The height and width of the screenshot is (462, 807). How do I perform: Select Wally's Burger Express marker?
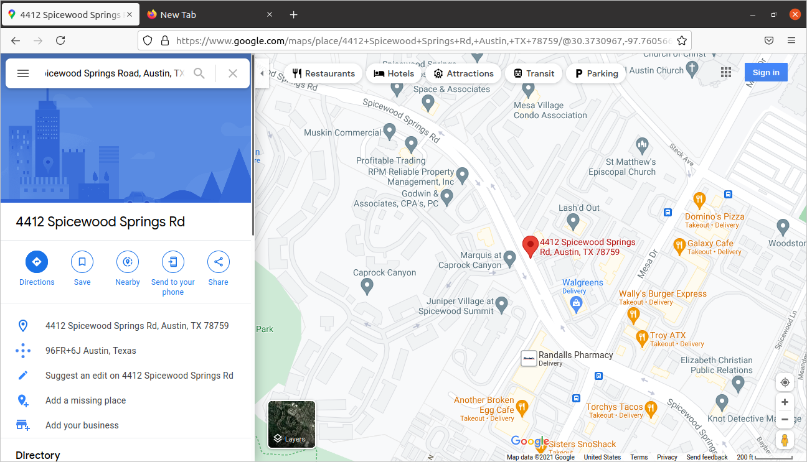pos(633,315)
